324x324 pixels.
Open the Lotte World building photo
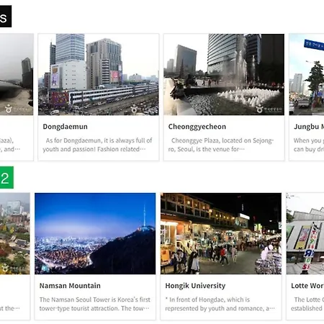[x=305, y=233]
